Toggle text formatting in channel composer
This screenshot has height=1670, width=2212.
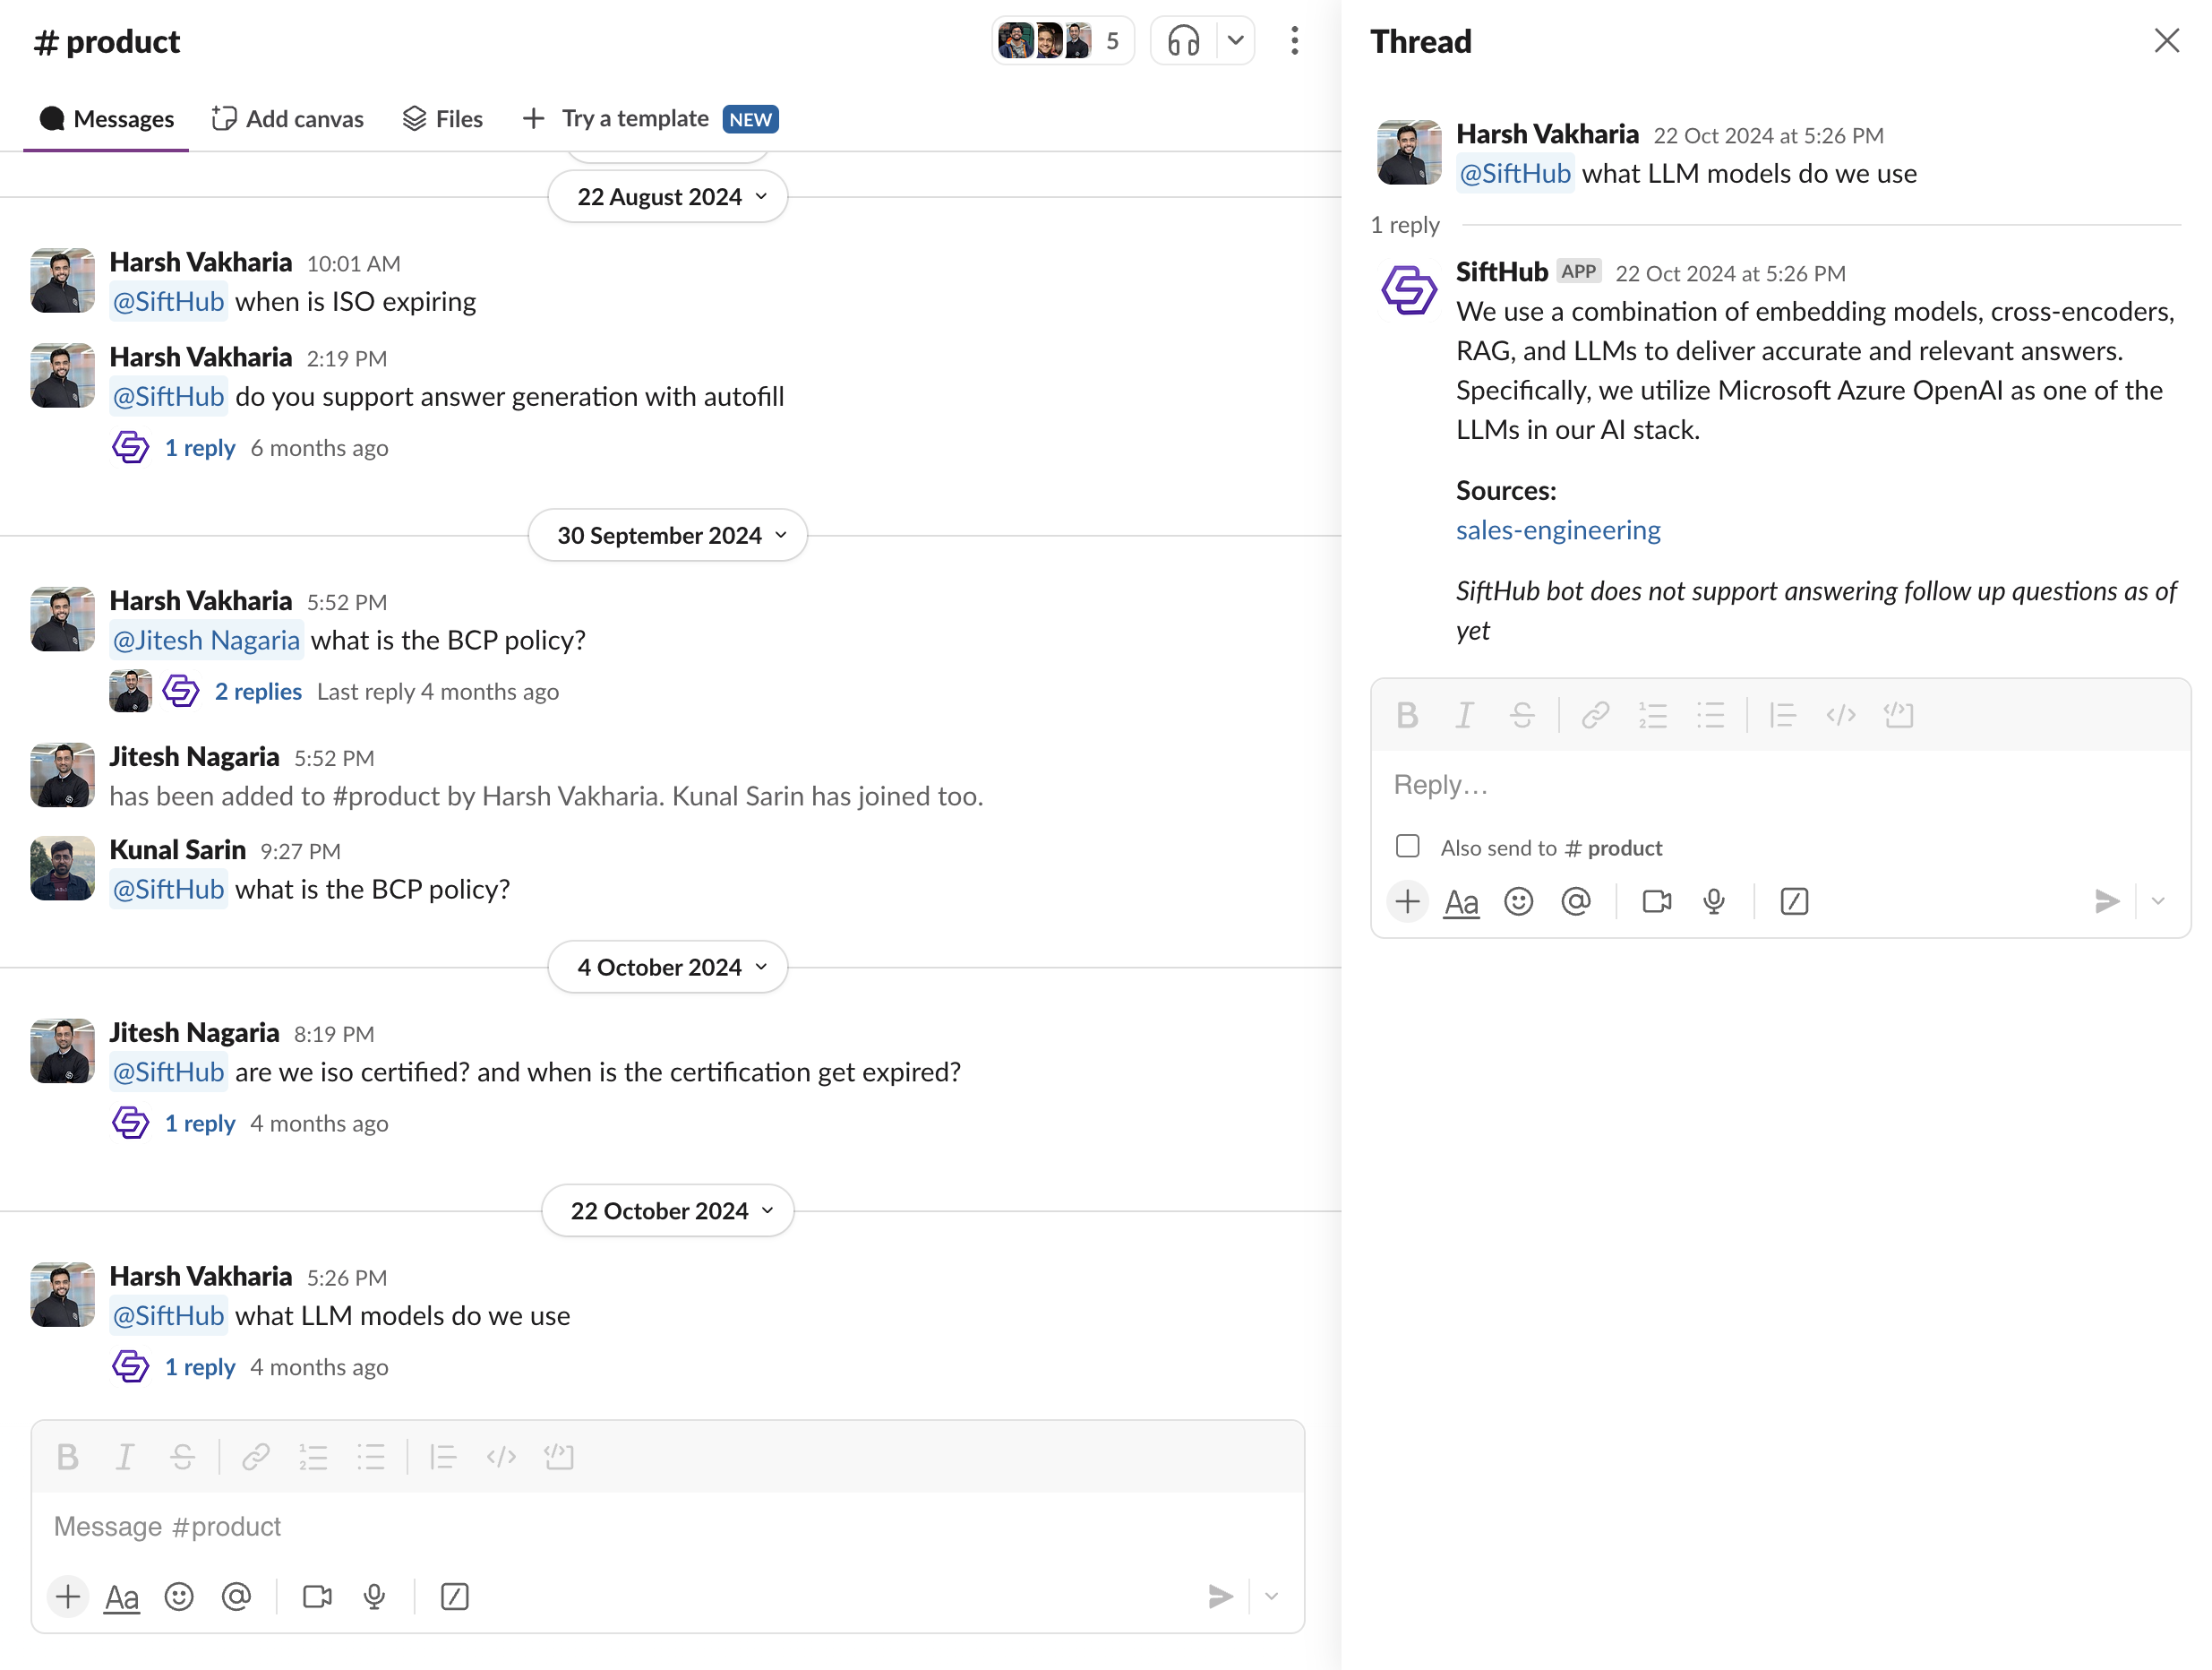pyautogui.click(x=122, y=1596)
